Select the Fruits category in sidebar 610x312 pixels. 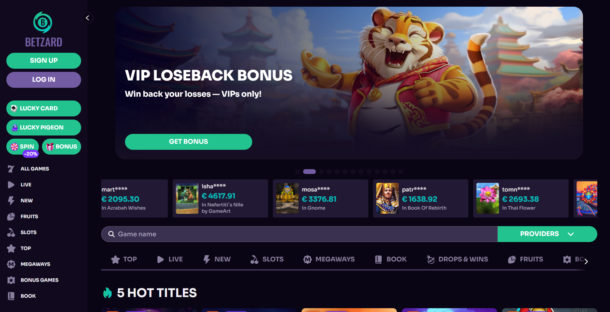(29, 216)
